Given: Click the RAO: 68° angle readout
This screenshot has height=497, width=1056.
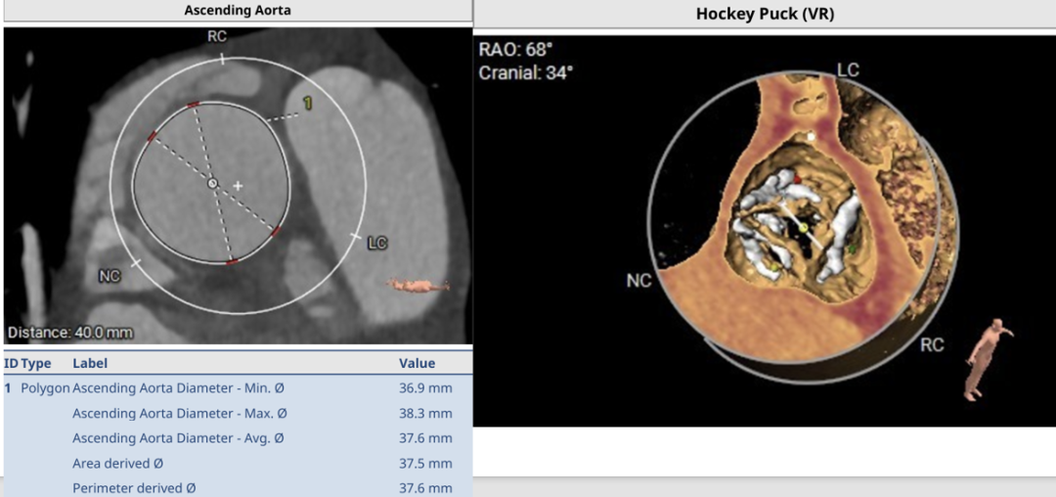Looking at the screenshot, I should coord(516,50).
